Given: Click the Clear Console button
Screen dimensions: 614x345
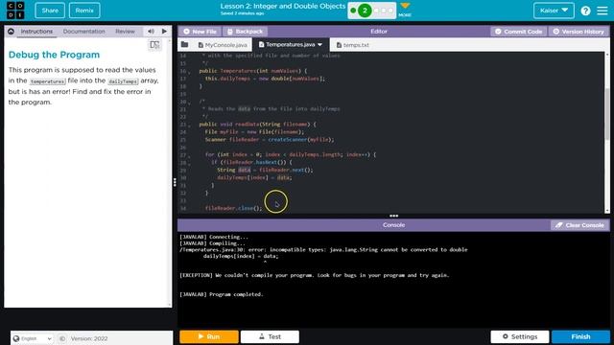Looking at the screenshot, I should click(579, 225).
